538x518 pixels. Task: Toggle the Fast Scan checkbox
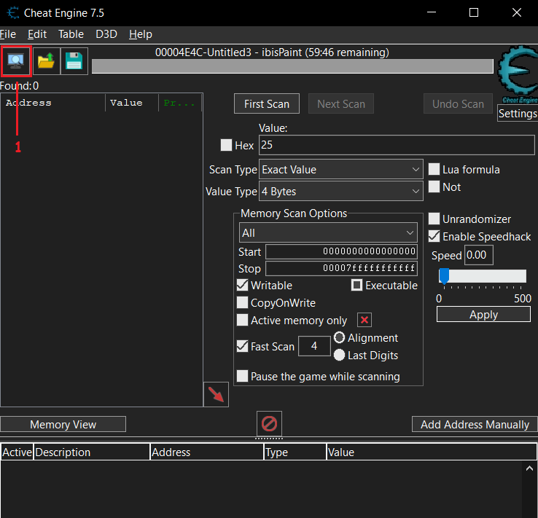coord(242,346)
